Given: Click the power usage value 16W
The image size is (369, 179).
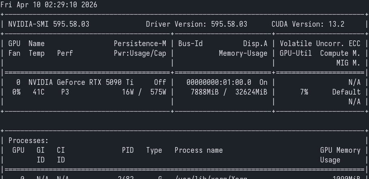Looking at the screenshot, I should pos(128,92).
